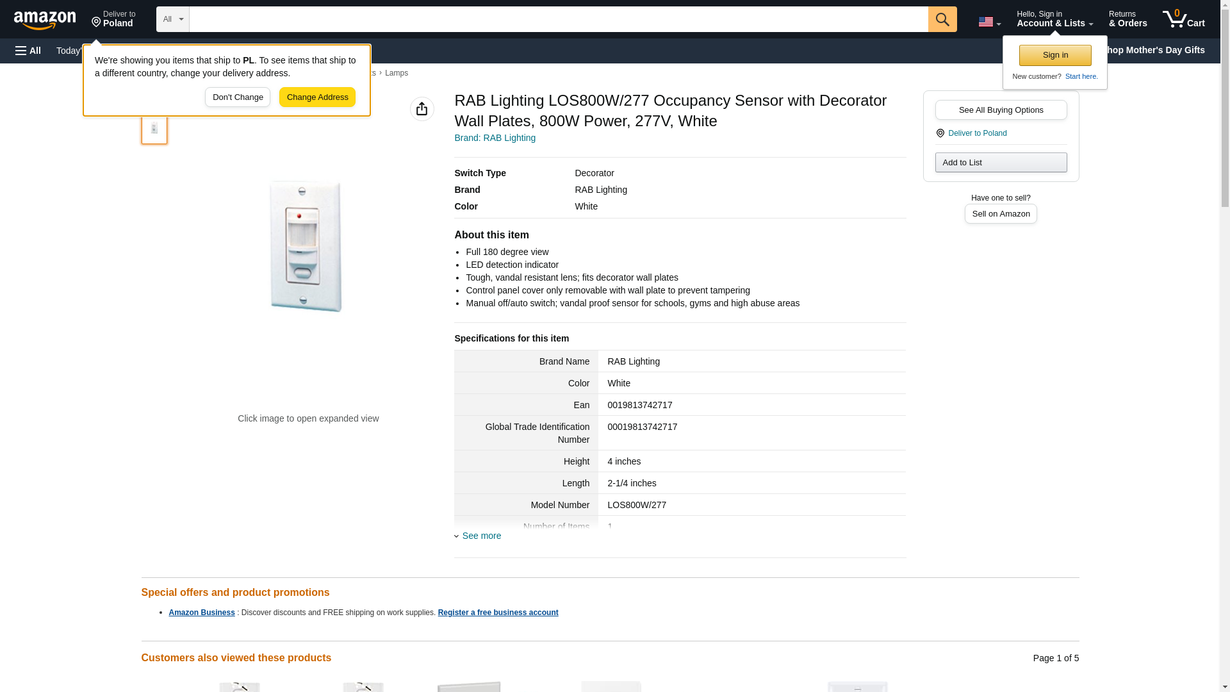Open the Account & Lists dropdown
The image size is (1230, 692).
(1054, 19)
